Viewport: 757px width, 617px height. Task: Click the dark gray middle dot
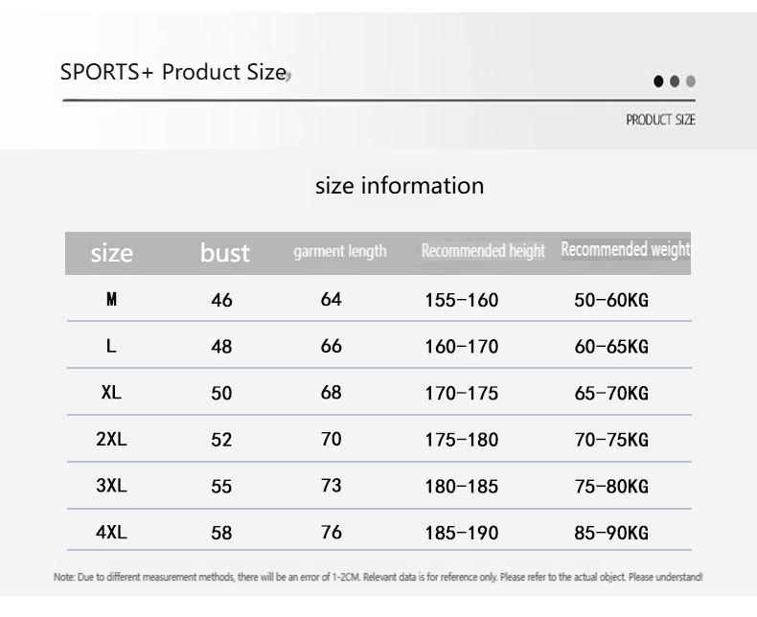click(675, 81)
